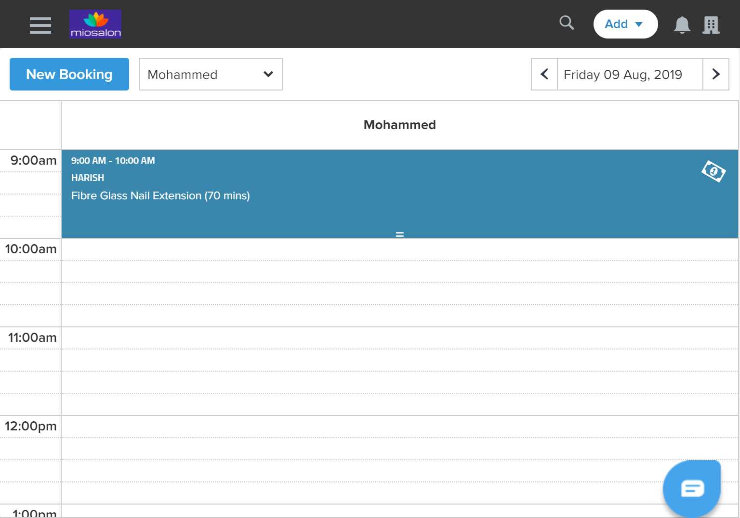The width and height of the screenshot is (740, 518).
Task: Click the 9:00am time label
Action: (33, 160)
